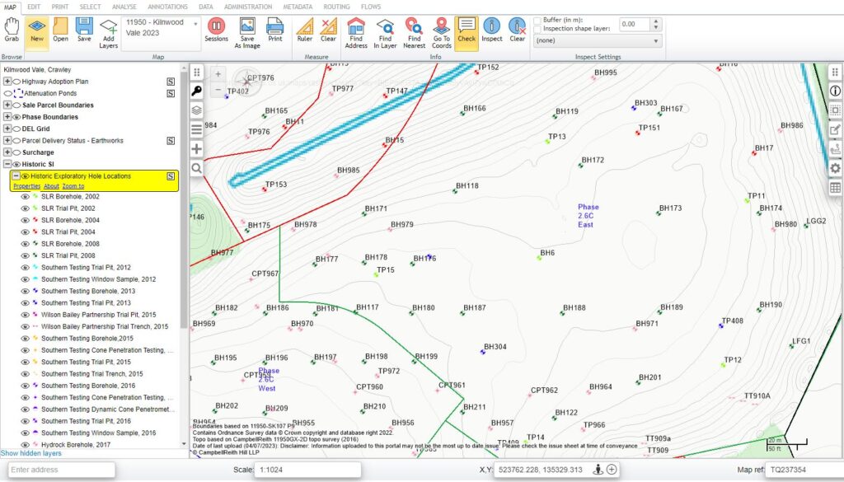Switch to the EDIT tab
The image size is (844, 482).
[34, 7]
